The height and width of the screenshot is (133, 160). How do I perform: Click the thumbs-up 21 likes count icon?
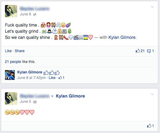(140, 51)
